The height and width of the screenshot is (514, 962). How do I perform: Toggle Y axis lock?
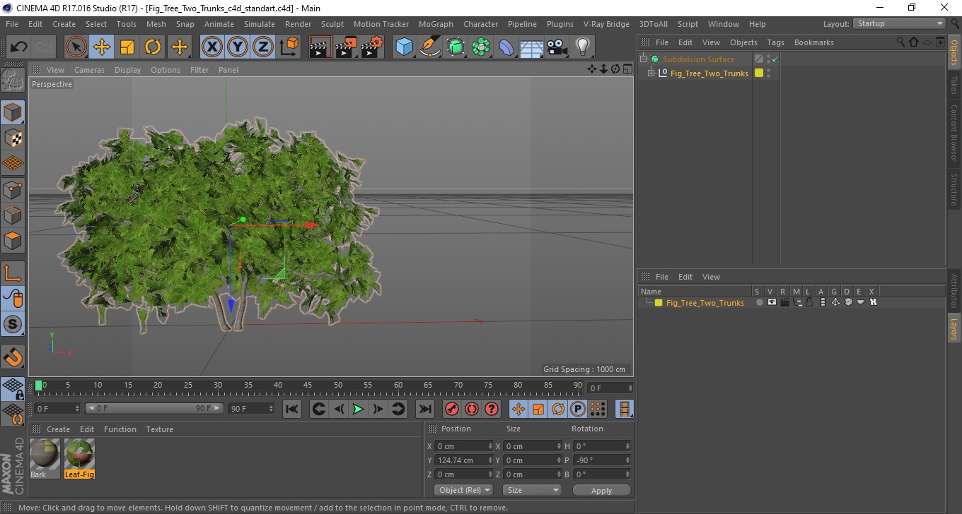pos(238,47)
